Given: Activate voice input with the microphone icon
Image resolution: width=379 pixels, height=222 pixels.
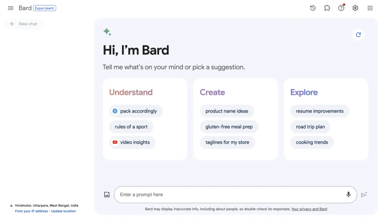Looking at the screenshot, I should tap(348, 194).
